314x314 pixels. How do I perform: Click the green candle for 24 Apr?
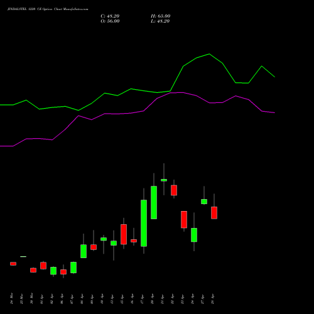coord(194,235)
